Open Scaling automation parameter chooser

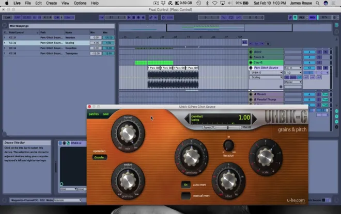point(266,77)
